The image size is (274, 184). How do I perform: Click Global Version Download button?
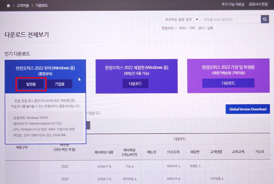[248, 109]
